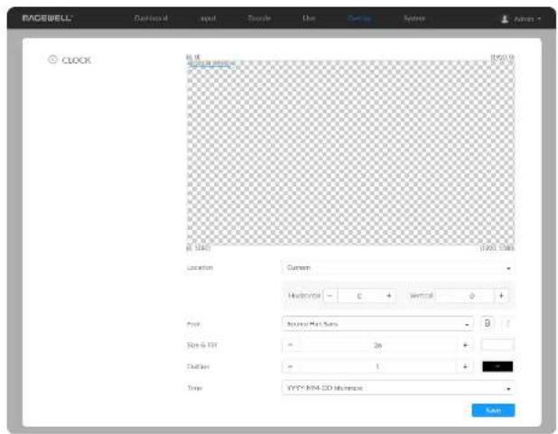Expand the Location dropdown
Screen dimensions: 558x434
397,268
